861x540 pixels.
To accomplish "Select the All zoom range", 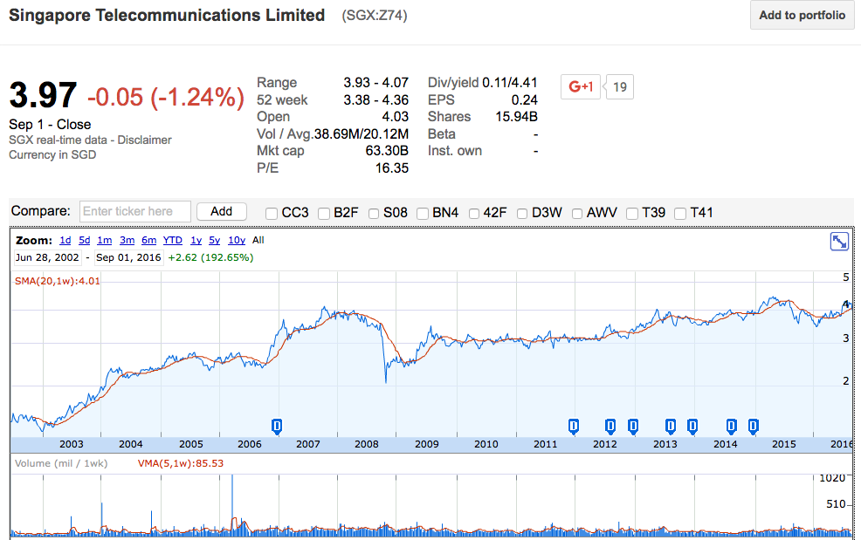I will coord(258,240).
